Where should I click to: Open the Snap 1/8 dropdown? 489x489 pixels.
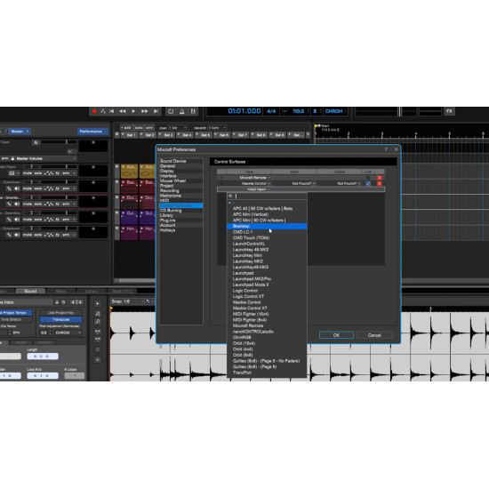[x=127, y=301]
